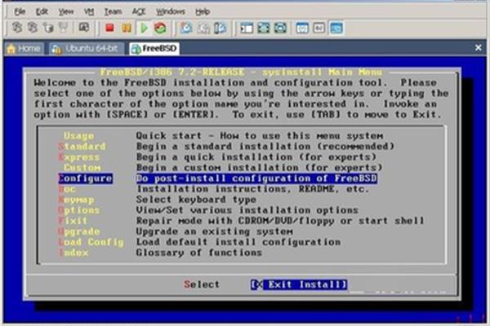Open the View menu
The height and width of the screenshot is (326, 490).
[66, 12]
